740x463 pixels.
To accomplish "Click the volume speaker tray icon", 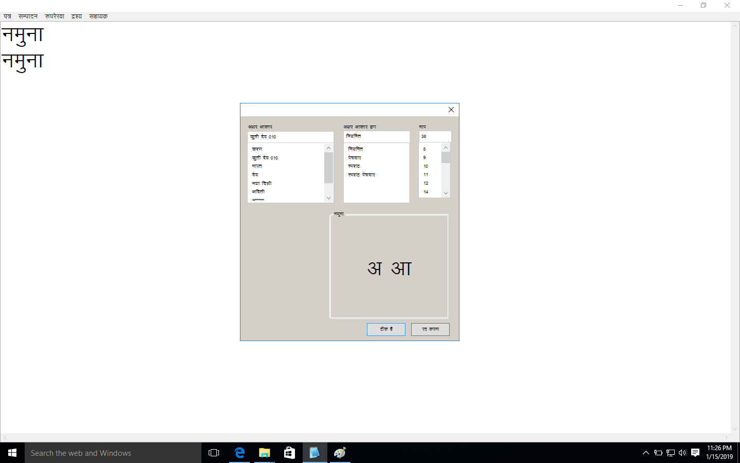I will point(682,453).
